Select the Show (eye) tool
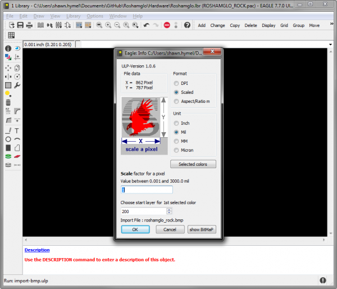This screenshot has width=337, height=289. (17, 48)
